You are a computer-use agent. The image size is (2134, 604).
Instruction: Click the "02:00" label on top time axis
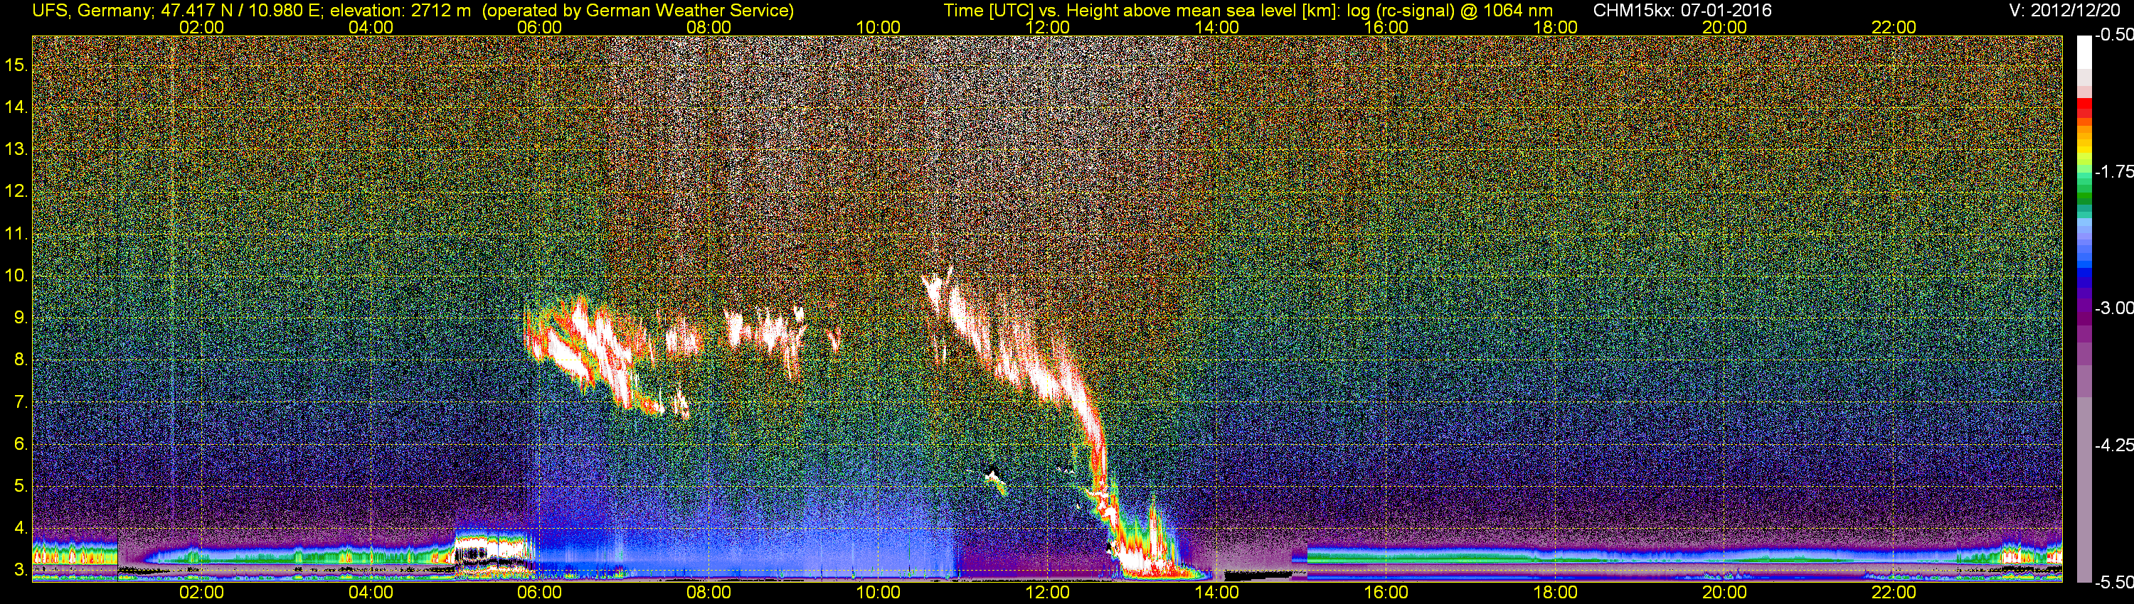click(201, 27)
